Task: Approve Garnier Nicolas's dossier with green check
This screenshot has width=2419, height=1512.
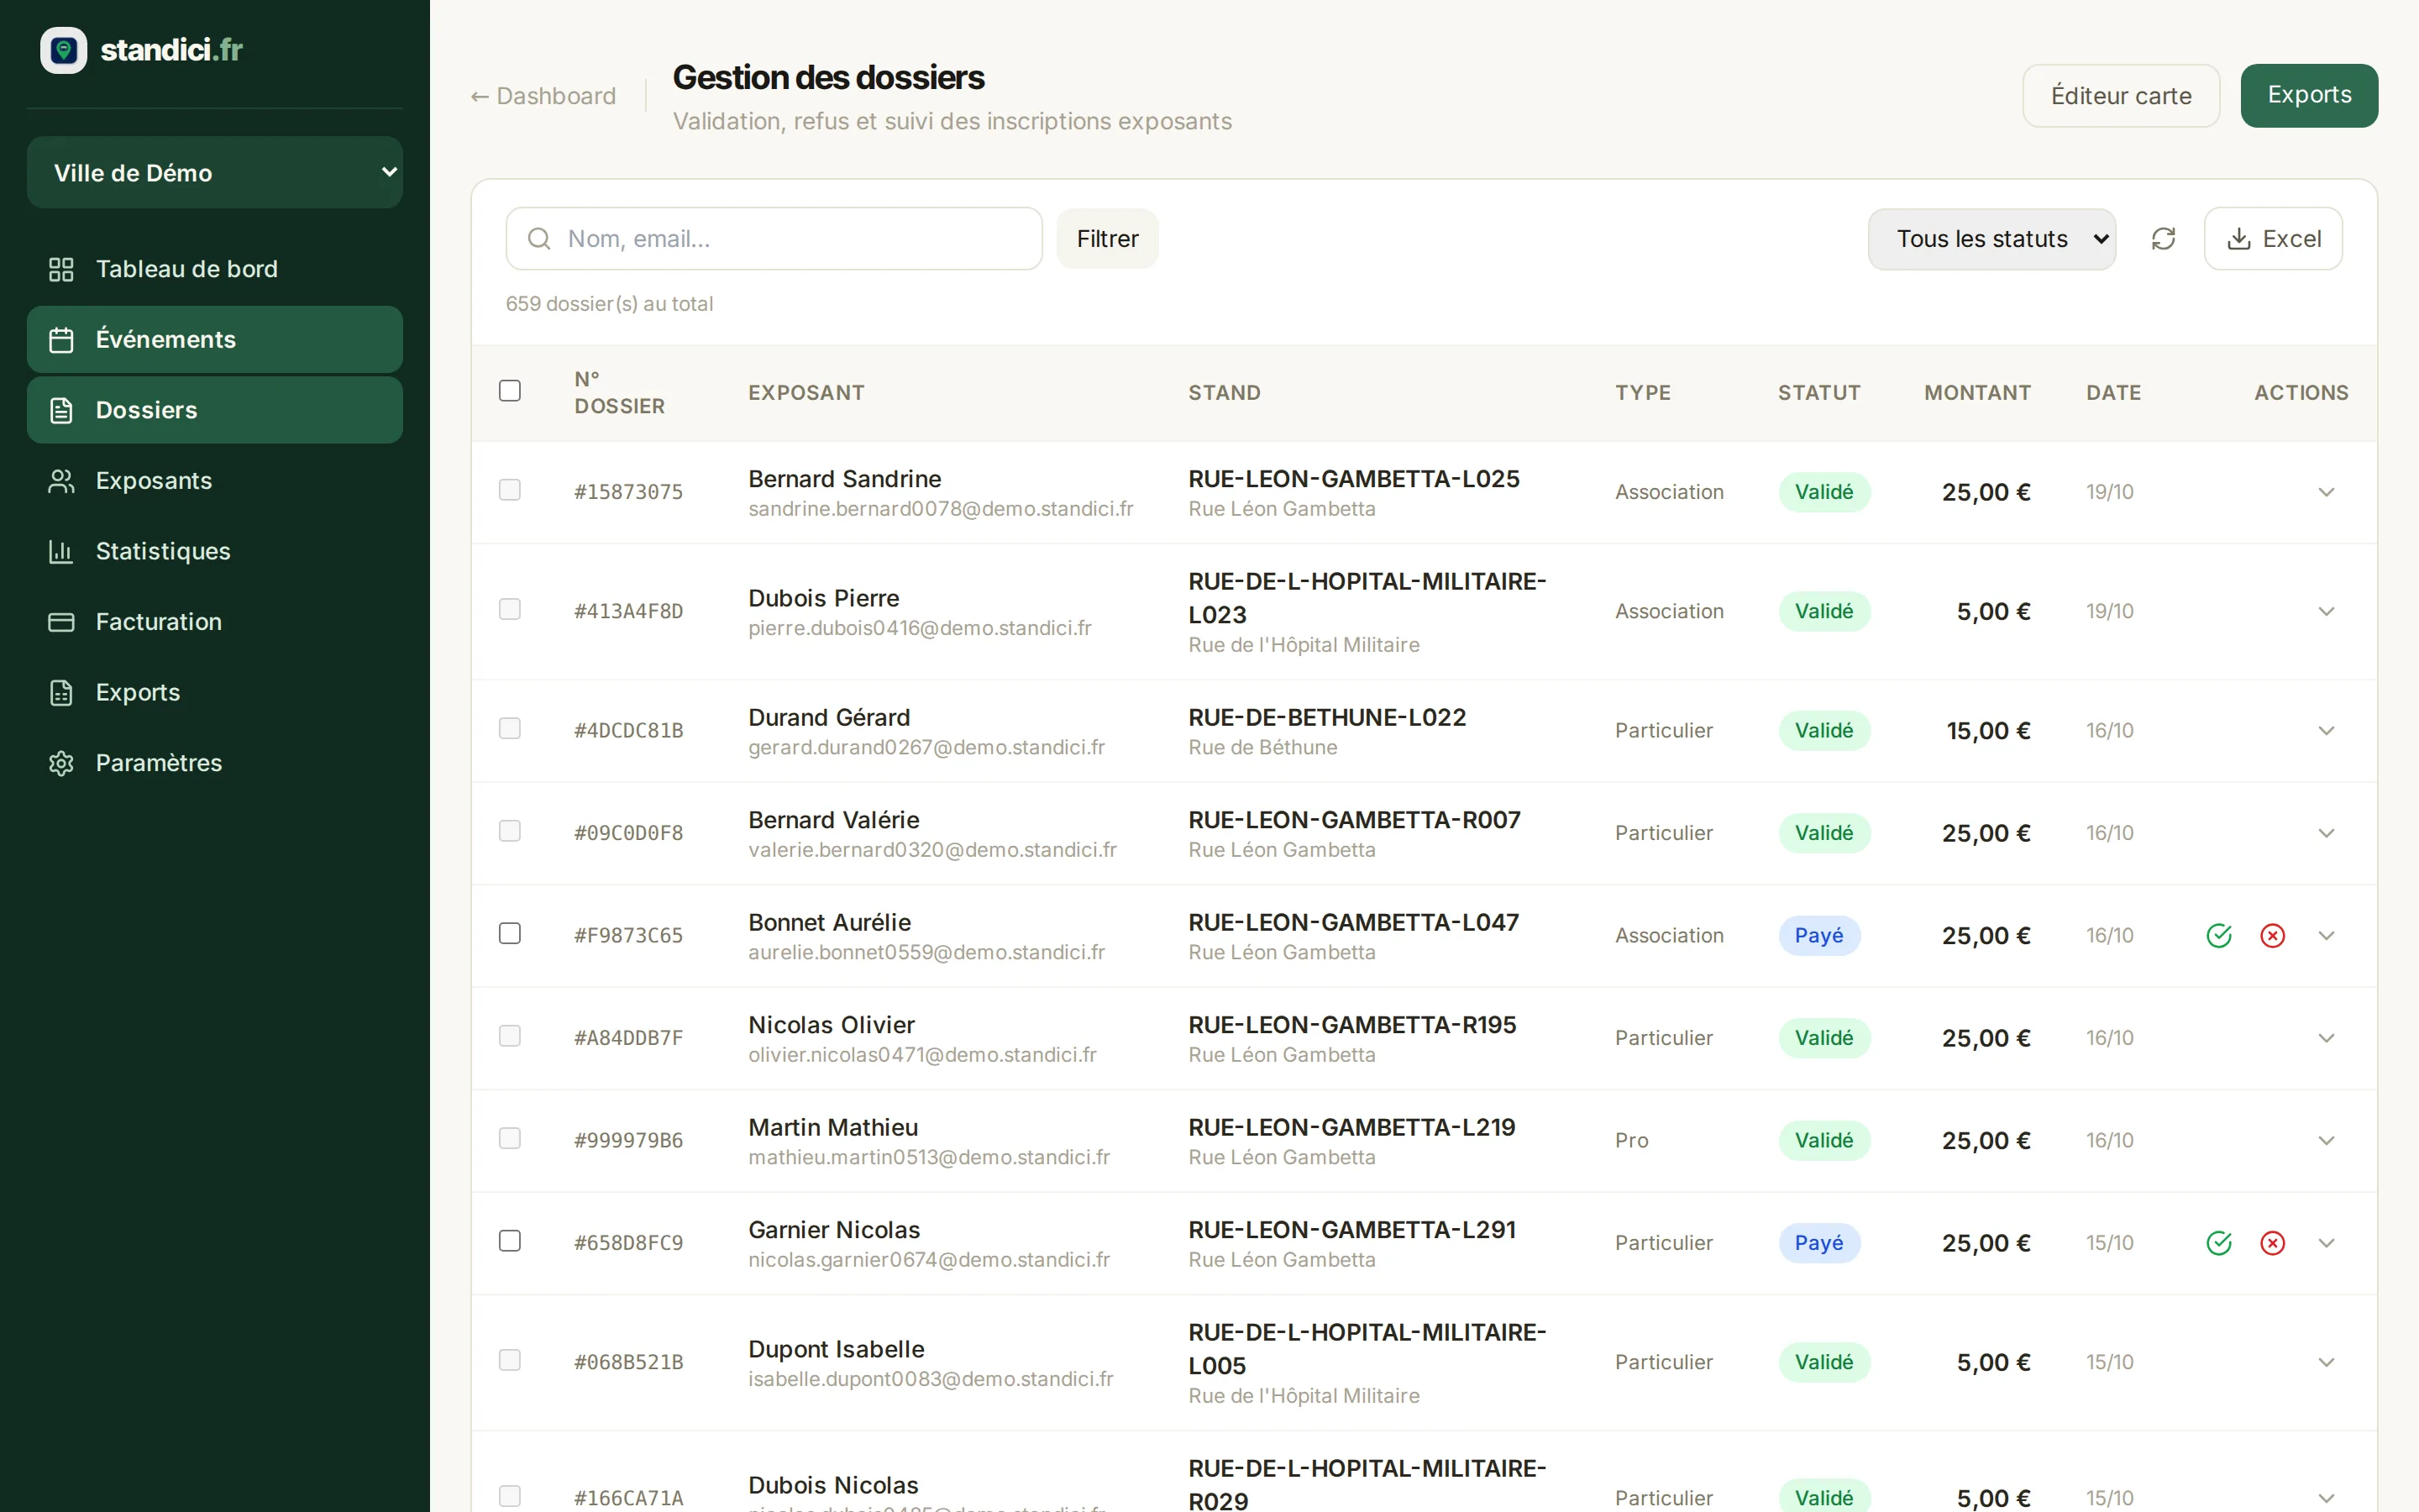Action: [2219, 1243]
